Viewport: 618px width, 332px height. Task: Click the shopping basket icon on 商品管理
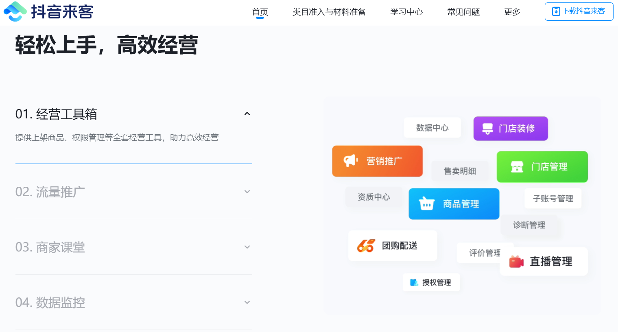[x=427, y=203]
